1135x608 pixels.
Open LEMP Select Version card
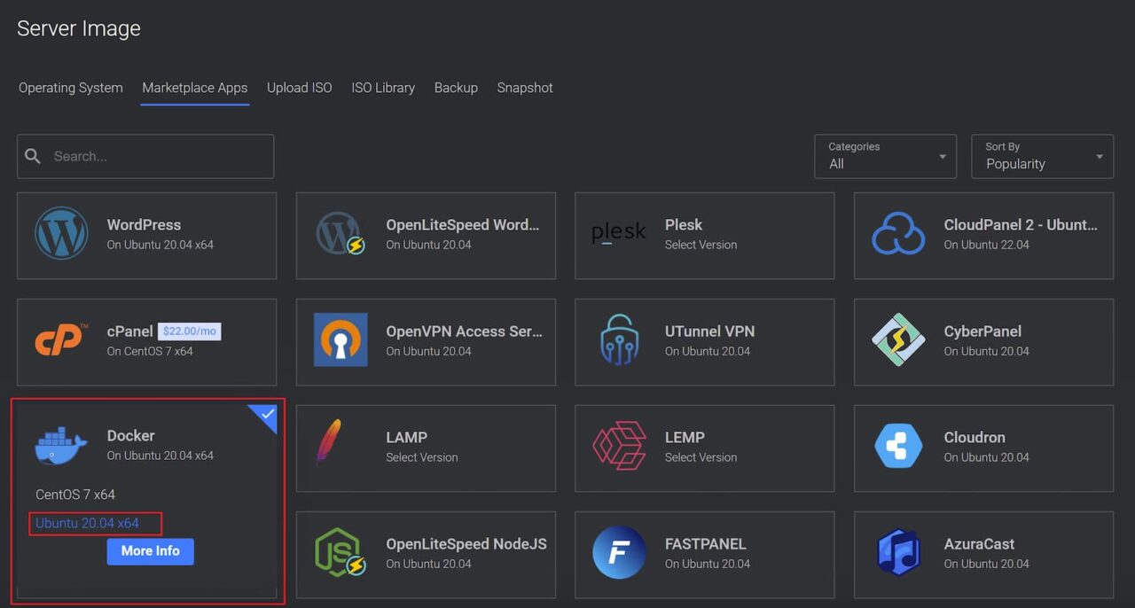[x=704, y=448]
